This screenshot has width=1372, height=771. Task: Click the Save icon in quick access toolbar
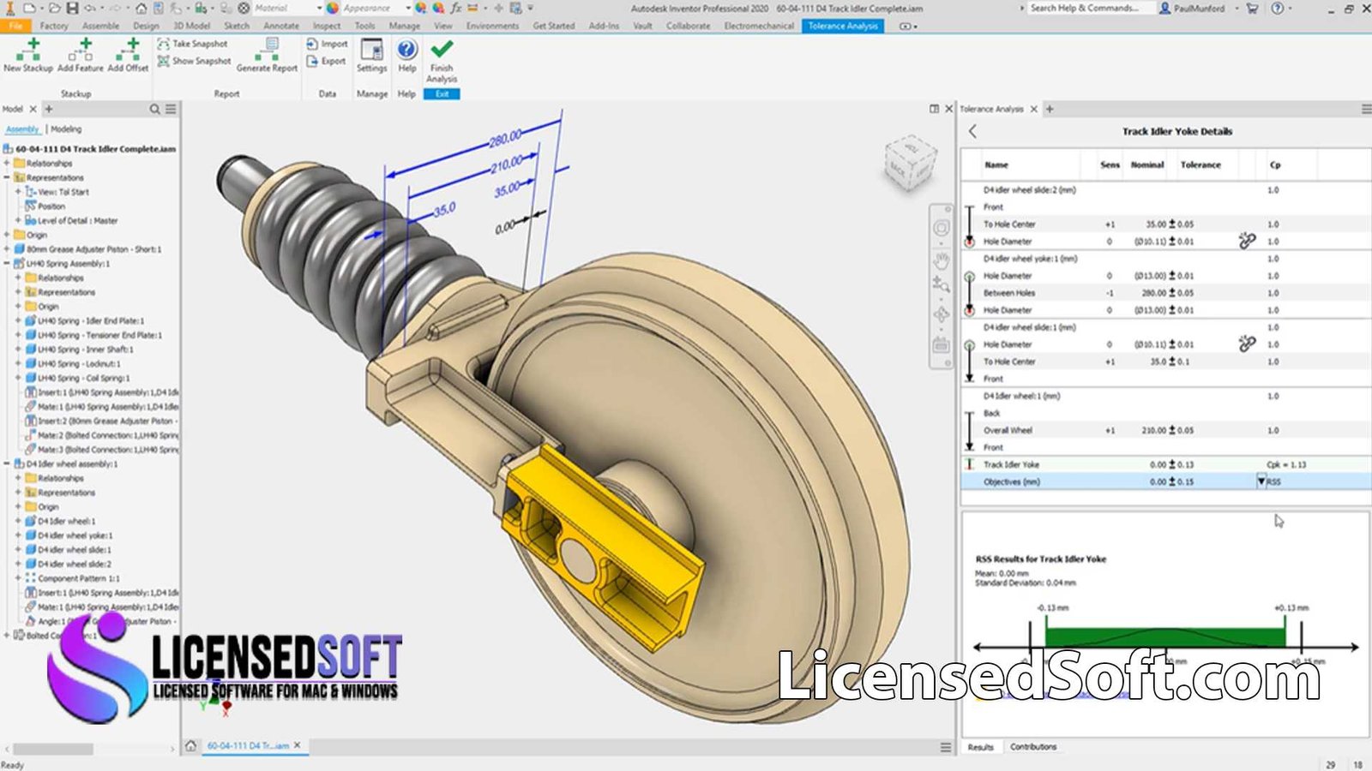(x=72, y=8)
